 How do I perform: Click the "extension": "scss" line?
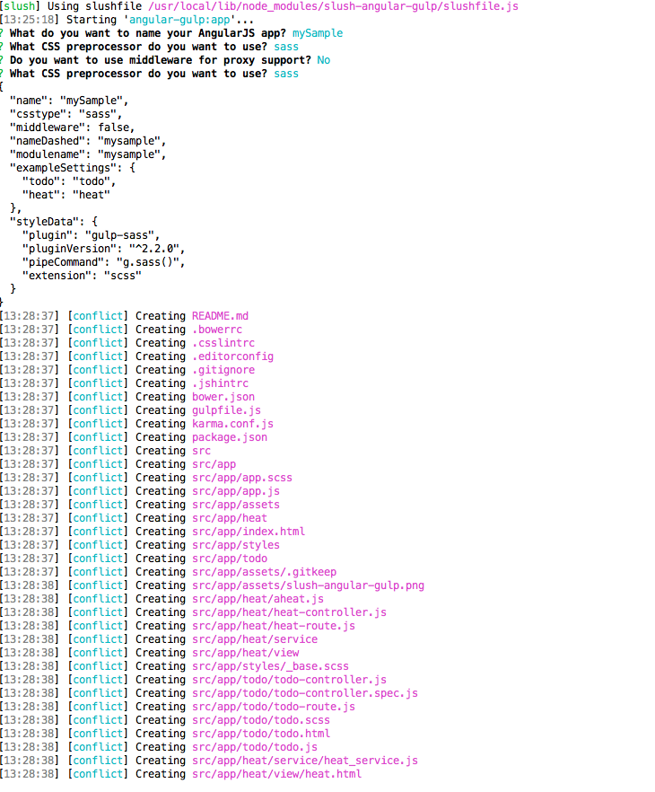click(82, 276)
